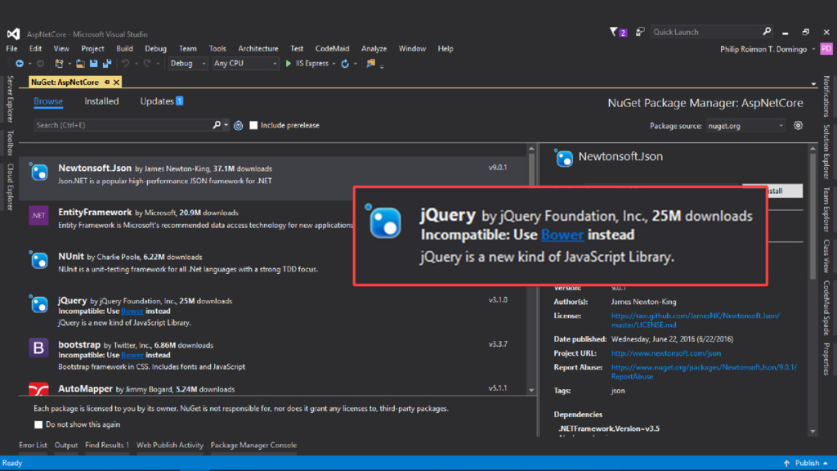This screenshot has height=471, width=837.
Task: Click the PD user avatar
Action: click(826, 48)
